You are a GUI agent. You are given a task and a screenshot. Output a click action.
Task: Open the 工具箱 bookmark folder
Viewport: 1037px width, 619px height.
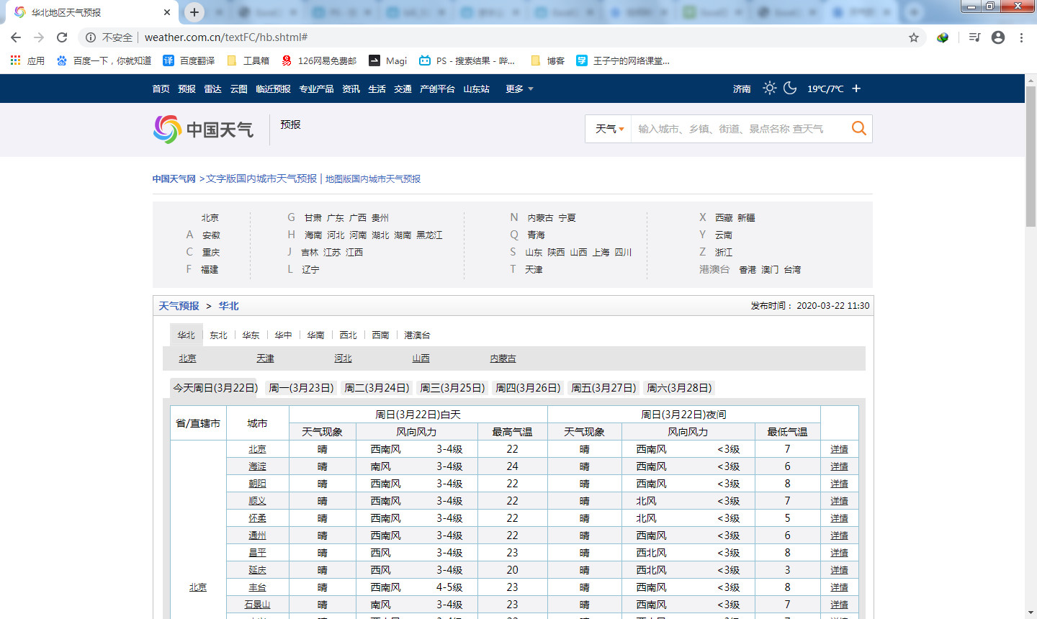tap(248, 60)
